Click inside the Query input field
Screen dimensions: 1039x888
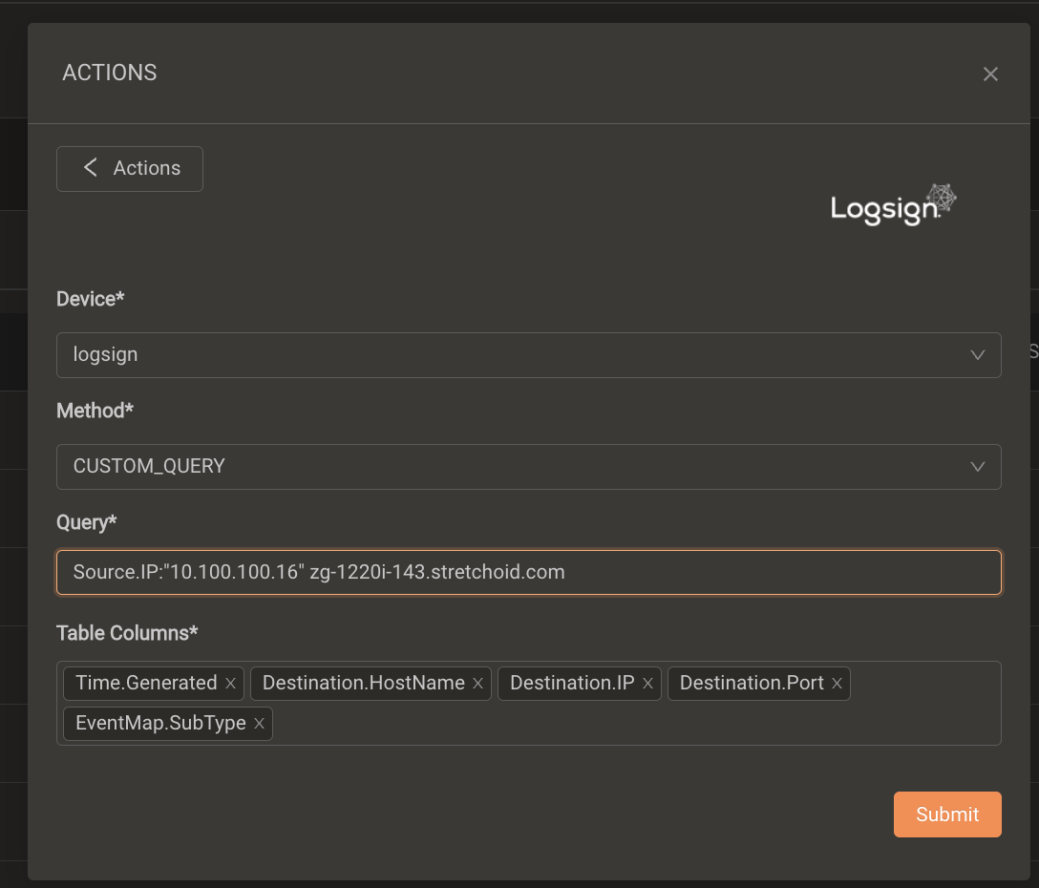coord(528,572)
